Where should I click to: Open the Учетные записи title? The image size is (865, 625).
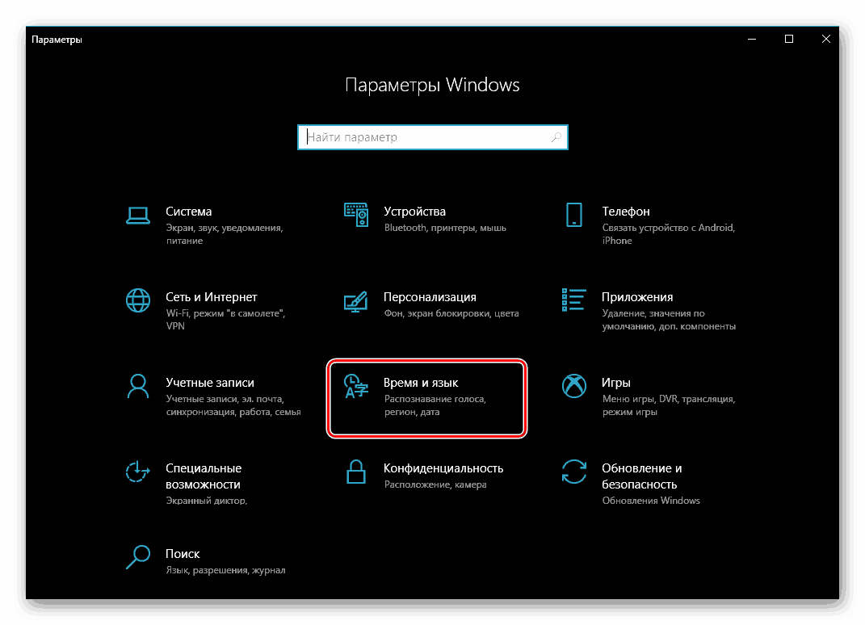click(x=210, y=382)
